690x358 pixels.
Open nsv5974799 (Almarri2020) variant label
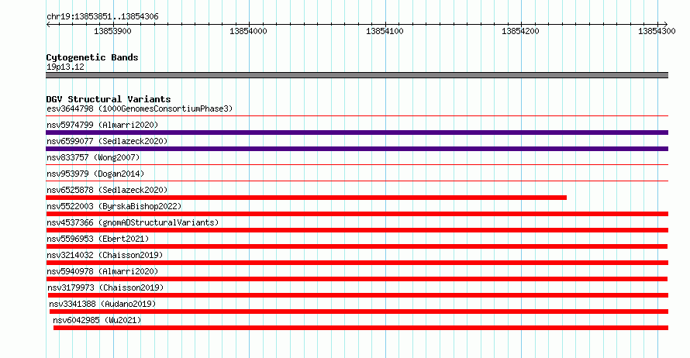pos(102,125)
